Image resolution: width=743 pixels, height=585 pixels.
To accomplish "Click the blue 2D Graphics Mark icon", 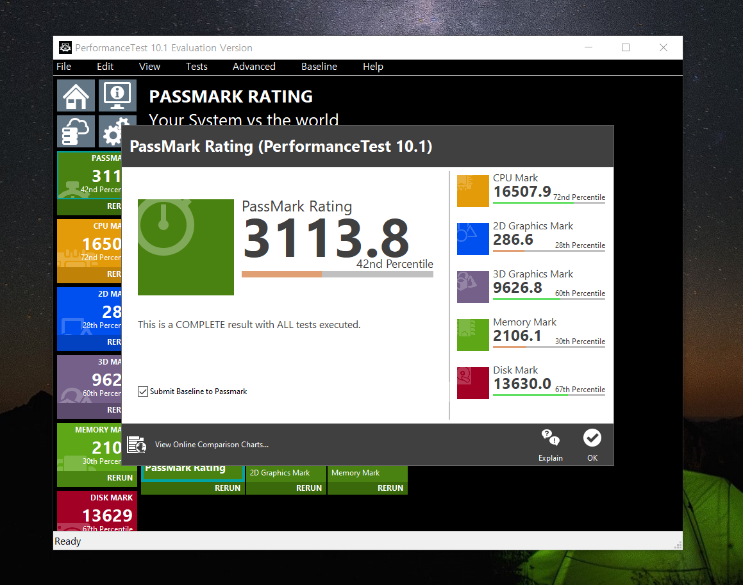I will (x=473, y=239).
